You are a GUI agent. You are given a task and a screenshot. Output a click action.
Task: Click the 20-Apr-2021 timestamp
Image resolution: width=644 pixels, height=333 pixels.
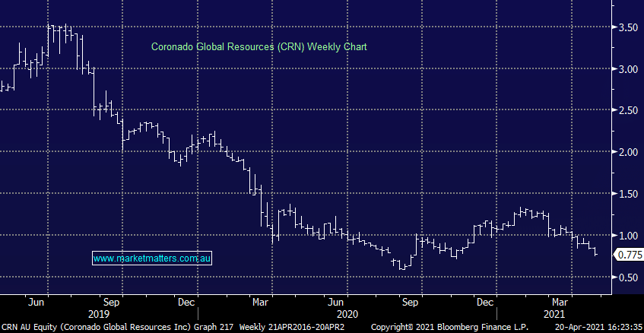598,327
